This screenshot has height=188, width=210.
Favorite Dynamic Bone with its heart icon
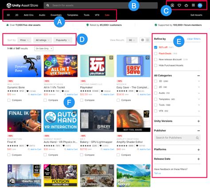point(39,58)
